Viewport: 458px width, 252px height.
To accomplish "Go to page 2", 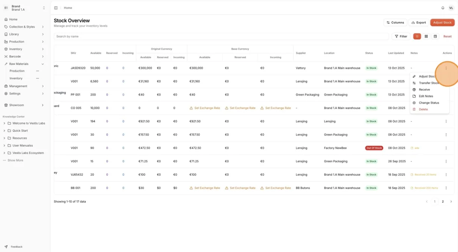I will click(443, 202).
